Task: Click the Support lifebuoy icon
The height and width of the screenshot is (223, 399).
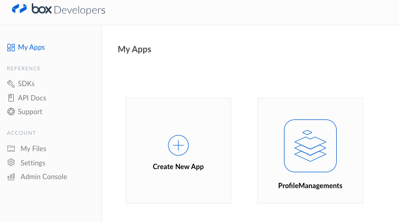Action: coord(11,111)
